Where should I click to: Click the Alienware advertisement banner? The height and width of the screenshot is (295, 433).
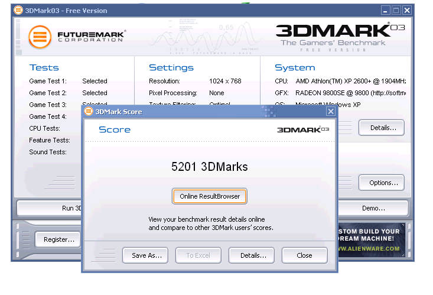pos(372,239)
